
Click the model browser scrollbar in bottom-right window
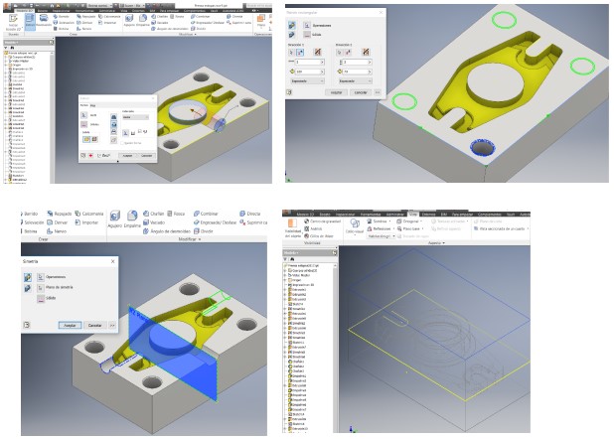pos(335,348)
